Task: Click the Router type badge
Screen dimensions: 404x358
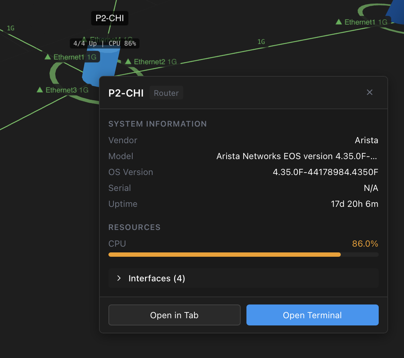Action: pos(166,93)
